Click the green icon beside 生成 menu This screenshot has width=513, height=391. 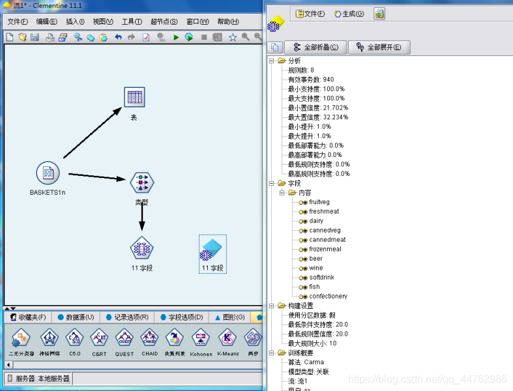point(379,14)
